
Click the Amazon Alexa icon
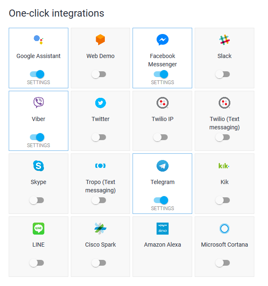162,228
